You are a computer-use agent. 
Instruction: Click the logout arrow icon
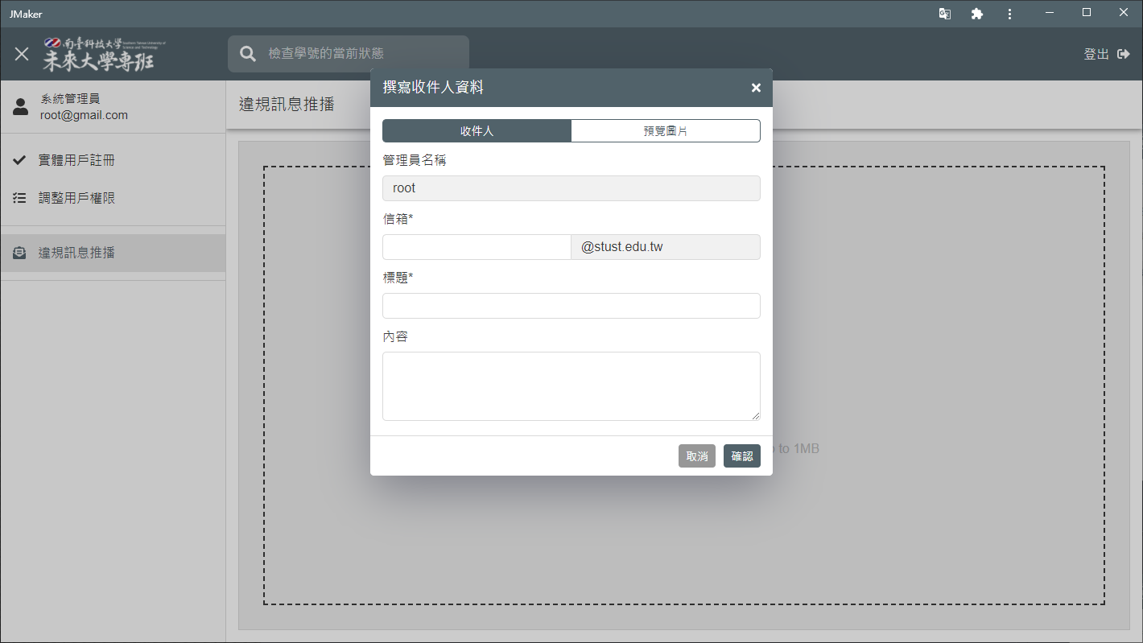click(x=1124, y=54)
